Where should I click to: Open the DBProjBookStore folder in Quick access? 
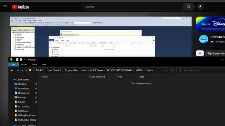tap(27, 115)
